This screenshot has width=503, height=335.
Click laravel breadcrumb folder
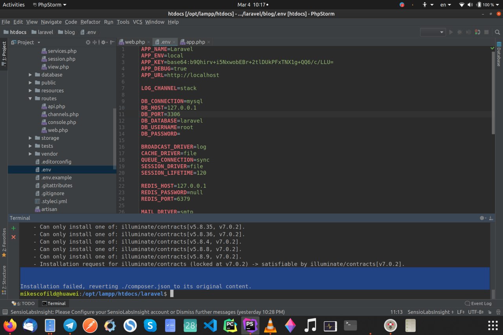coord(42,32)
